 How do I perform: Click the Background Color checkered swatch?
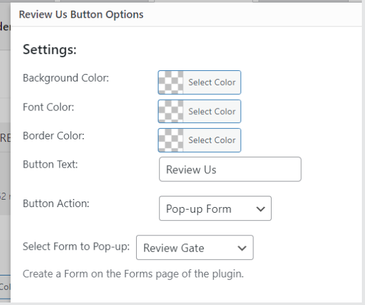point(171,82)
